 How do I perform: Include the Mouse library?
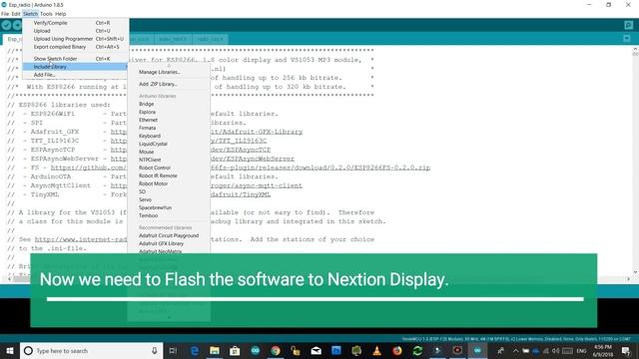tap(169, 152)
